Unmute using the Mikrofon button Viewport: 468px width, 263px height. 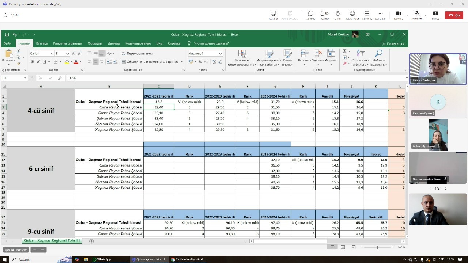417,15
